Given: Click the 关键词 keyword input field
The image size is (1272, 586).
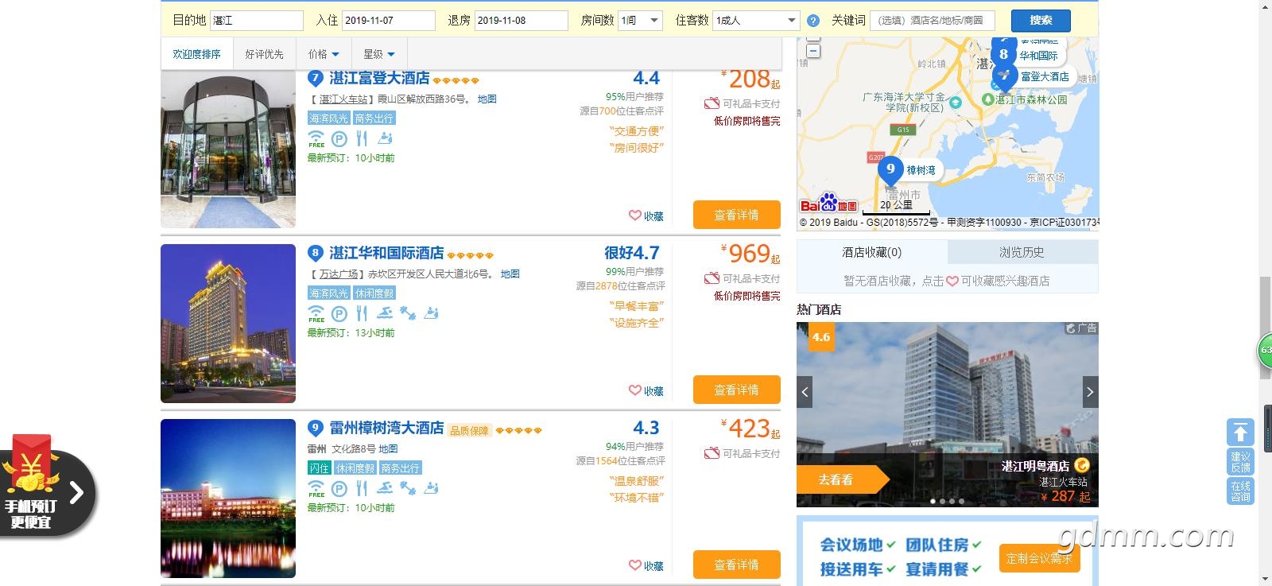Looking at the screenshot, I should (x=933, y=21).
